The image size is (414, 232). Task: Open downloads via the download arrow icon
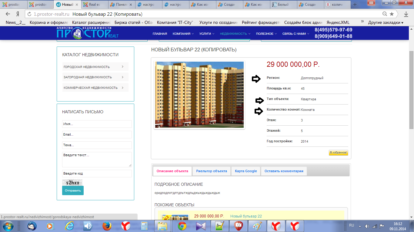coord(406,14)
